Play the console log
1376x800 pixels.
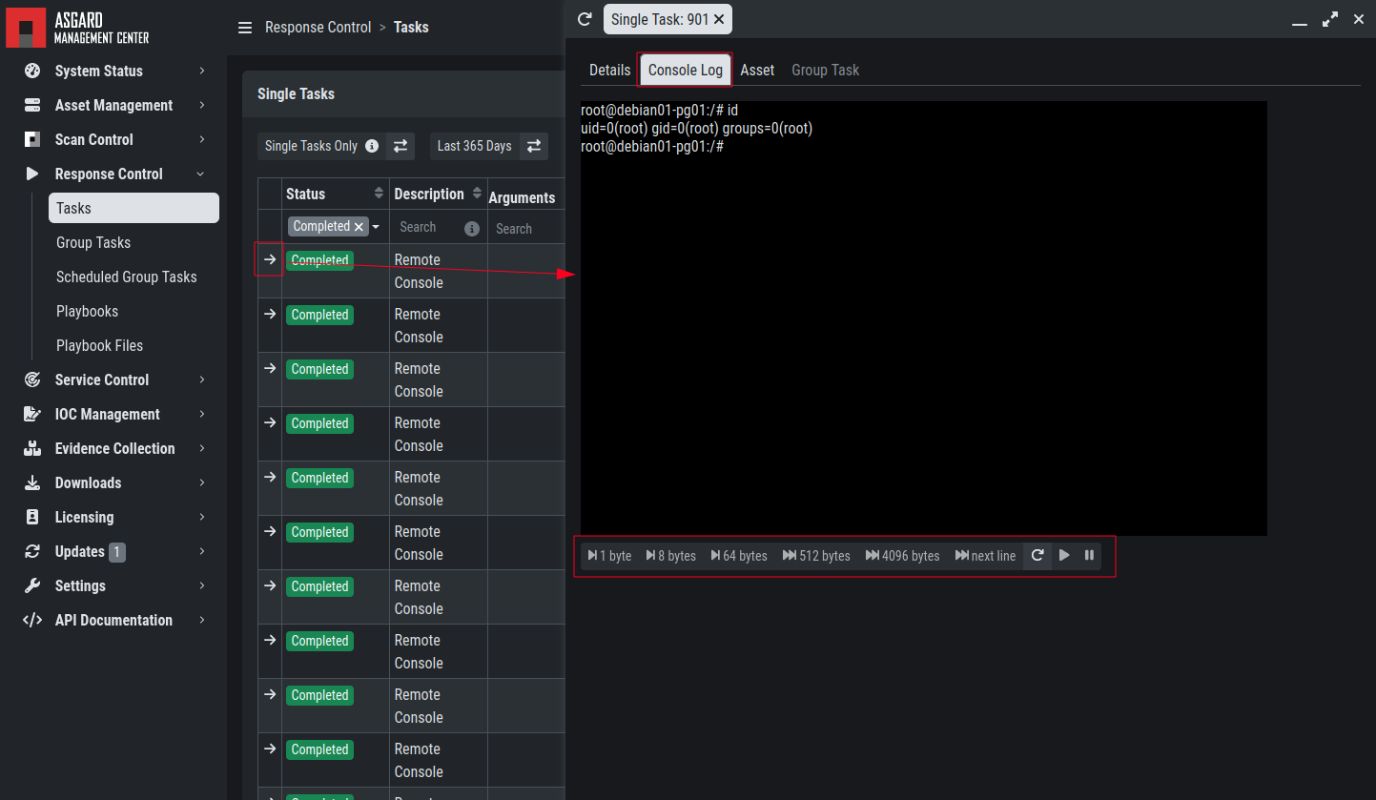(x=1064, y=555)
